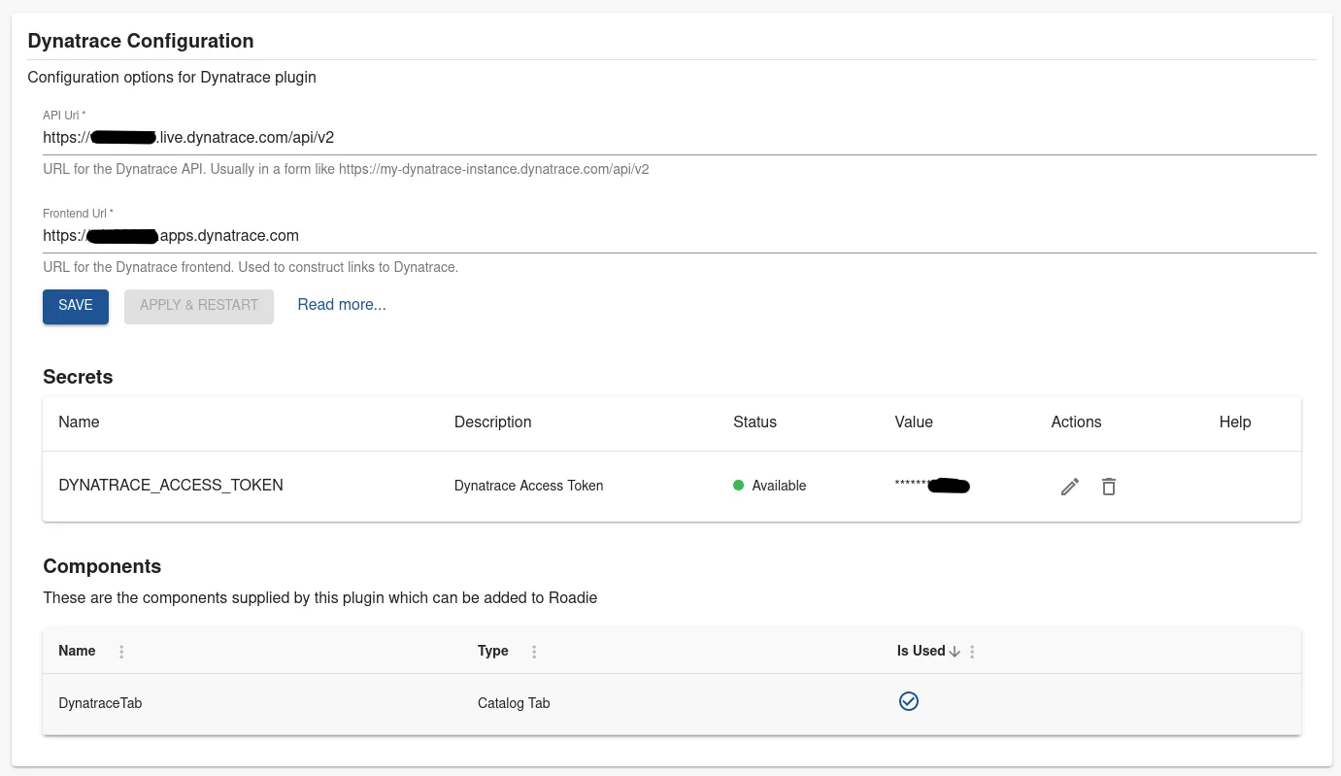Click the APPLY & RESTART button
Viewport: 1341px width, 776px height.
pyautogui.click(x=198, y=305)
